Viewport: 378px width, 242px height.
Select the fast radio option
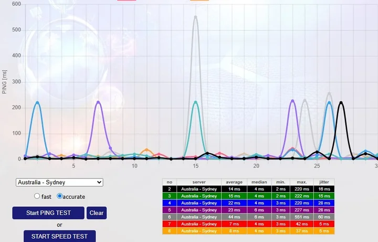click(37, 196)
